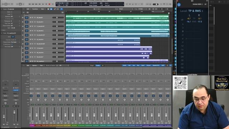Show Flex editing with the Flex icon
This screenshot has width=229, height=129.
point(58,9)
